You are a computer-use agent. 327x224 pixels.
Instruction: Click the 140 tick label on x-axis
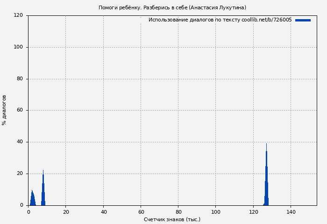[291, 212]
